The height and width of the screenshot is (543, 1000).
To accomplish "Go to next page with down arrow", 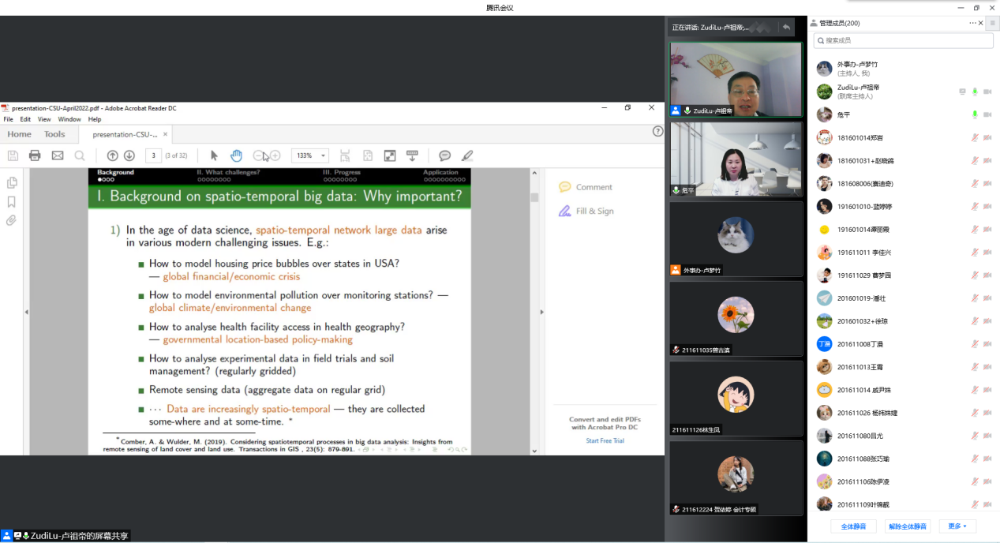I will [x=129, y=155].
